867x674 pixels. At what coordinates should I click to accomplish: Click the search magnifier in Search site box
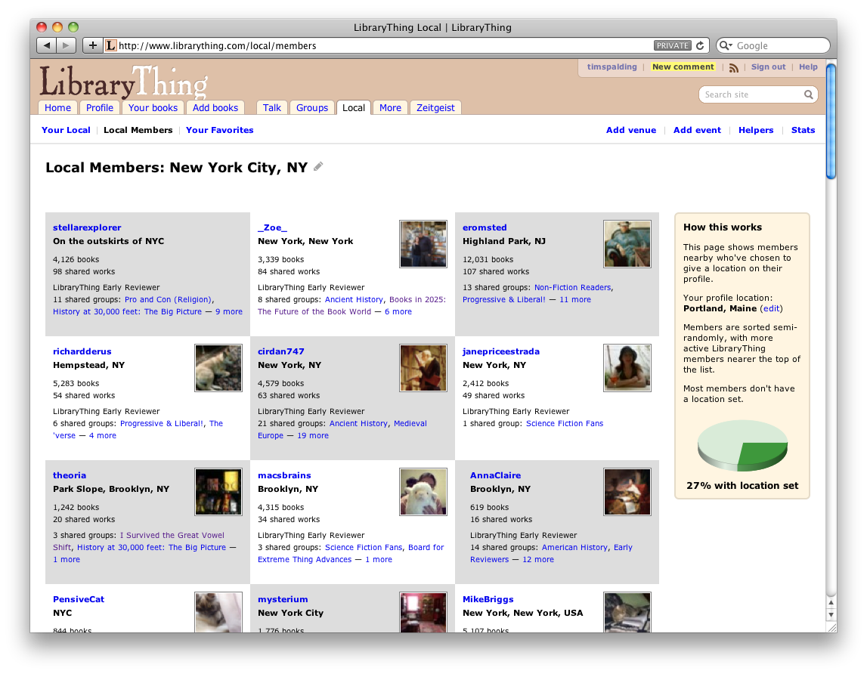808,94
